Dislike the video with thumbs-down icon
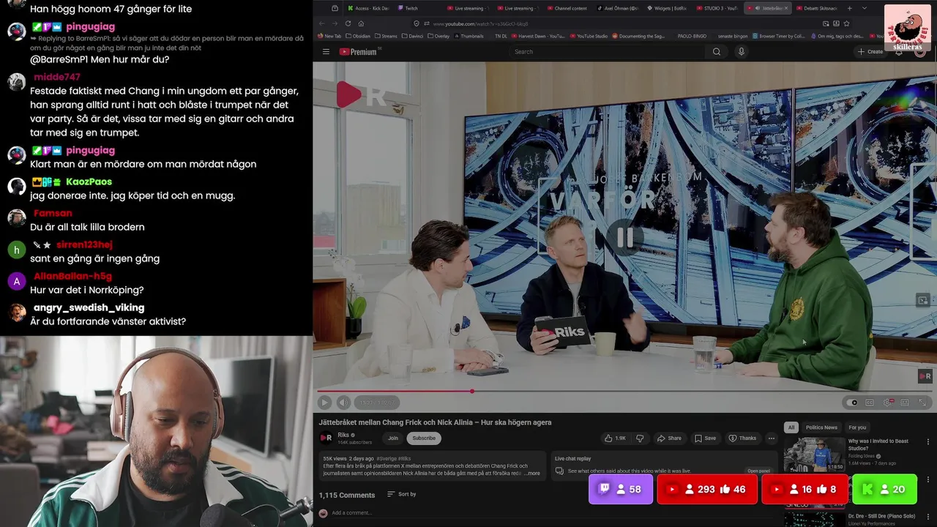 (640, 438)
